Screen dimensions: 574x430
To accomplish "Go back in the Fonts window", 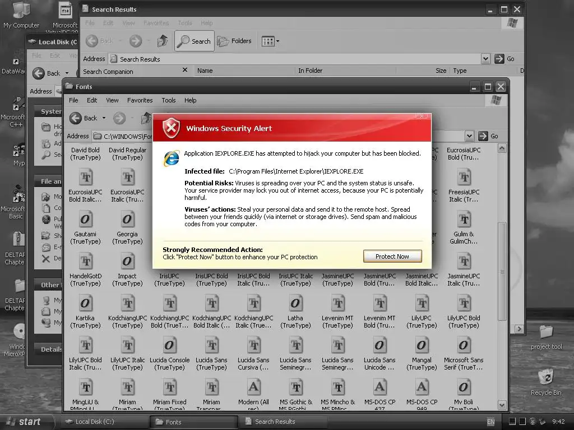I will point(84,118).
